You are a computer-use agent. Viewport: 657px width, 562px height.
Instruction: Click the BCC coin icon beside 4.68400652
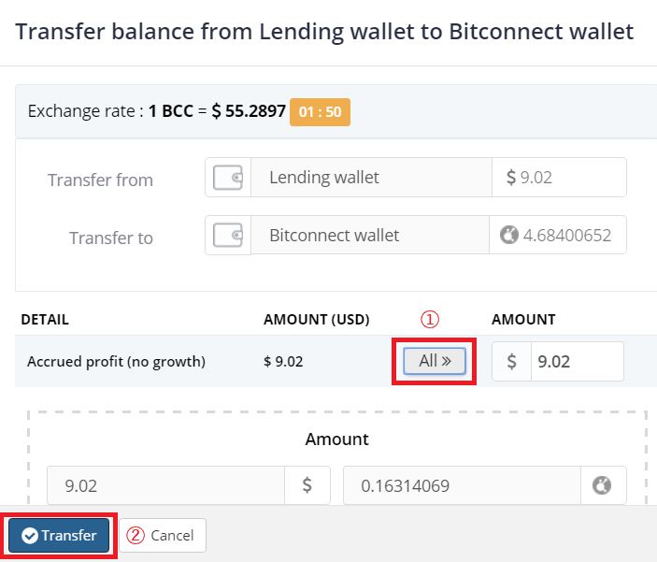(x=508, y=236)
